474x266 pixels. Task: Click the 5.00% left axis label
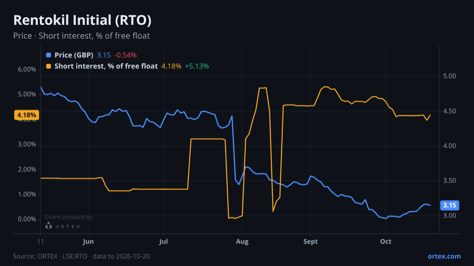point(26,94)
